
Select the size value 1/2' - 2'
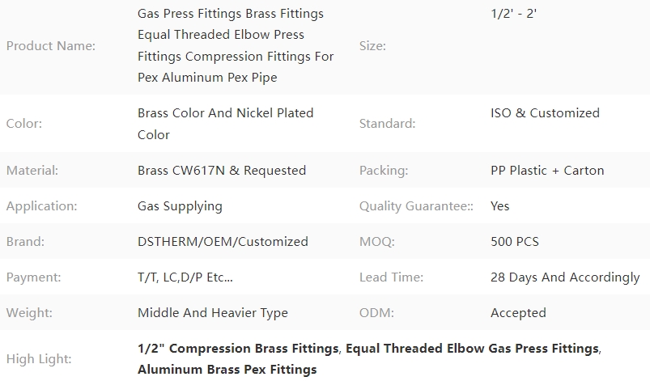(x=514, y=14)
